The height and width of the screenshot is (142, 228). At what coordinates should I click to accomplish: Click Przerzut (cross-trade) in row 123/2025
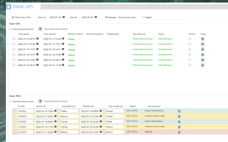[155, 127]
